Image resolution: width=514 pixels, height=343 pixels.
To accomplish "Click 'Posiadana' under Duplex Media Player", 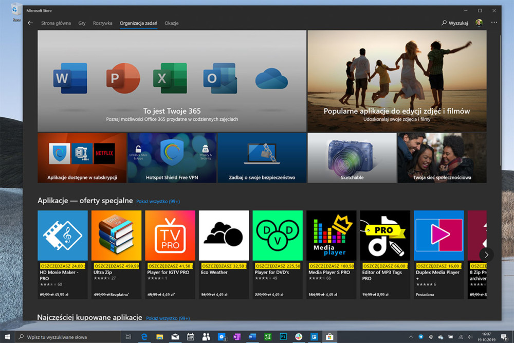I will (x=425, y=295).
